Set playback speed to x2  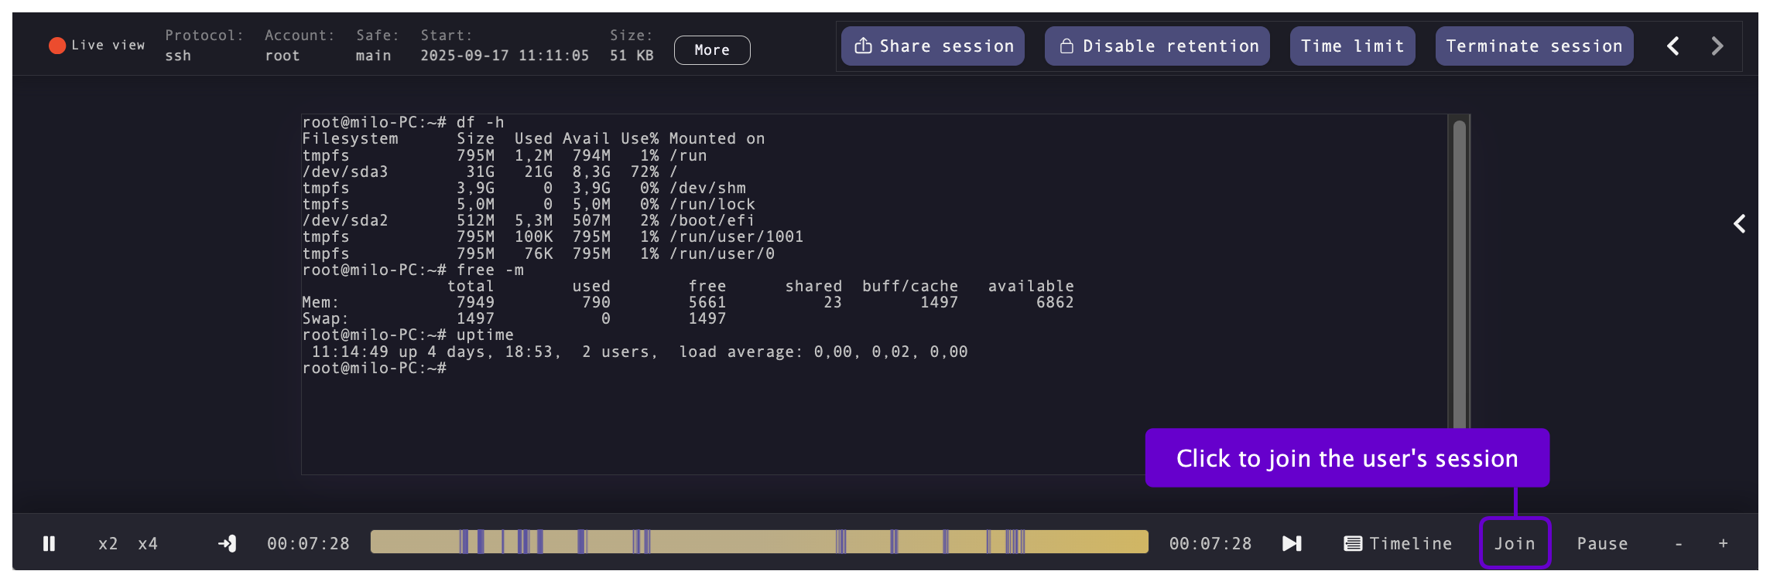[108, 544]
